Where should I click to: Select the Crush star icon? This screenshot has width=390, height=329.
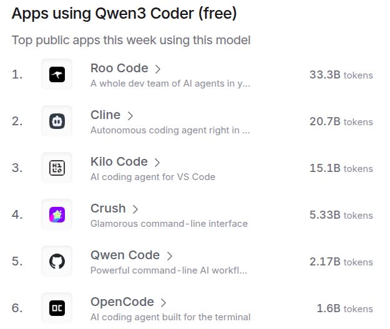57,214
